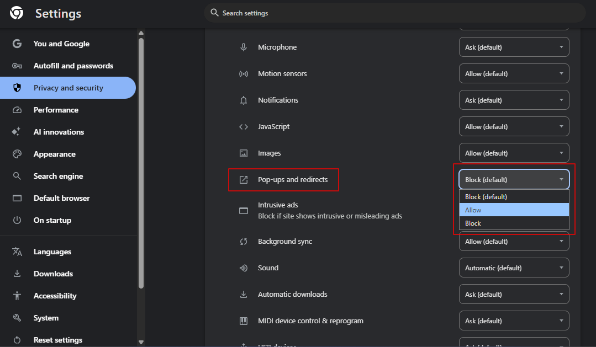This screenshot has height=347, width=596.
Task: Click the Pop-ups and redirects label
Action: 293,180
